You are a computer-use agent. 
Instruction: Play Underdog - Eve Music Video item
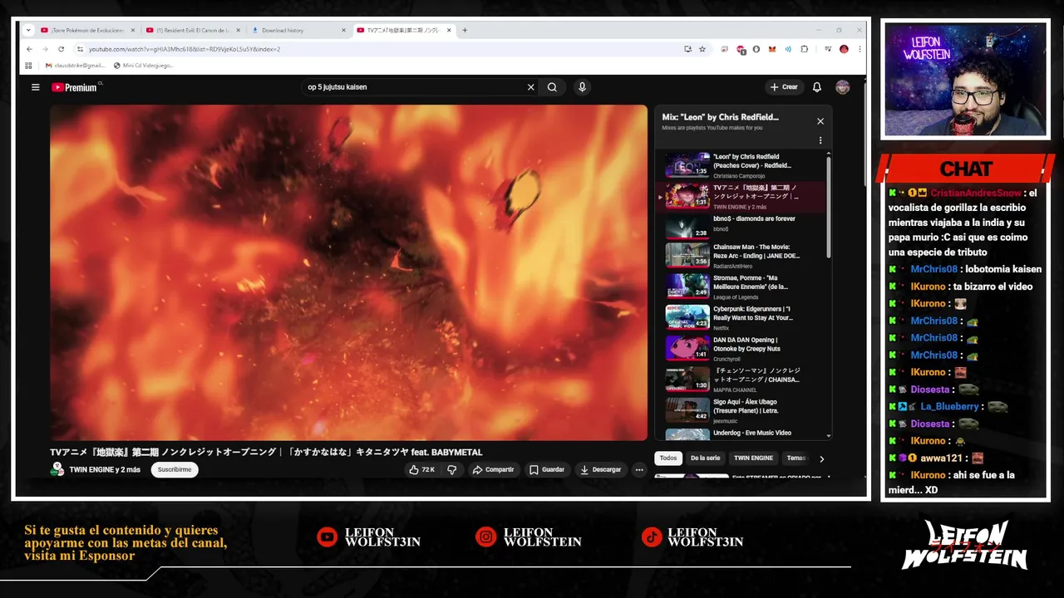[744, 434]
